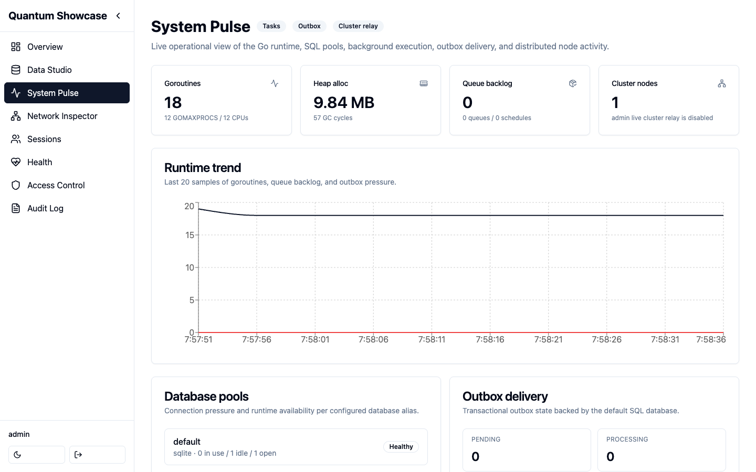Navigate to Sessions
This screenshot has height=472, width=756.
click(x=67, y=139)
